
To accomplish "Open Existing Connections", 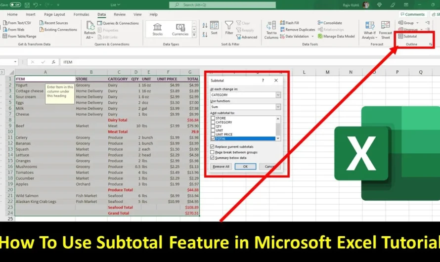I will (x=58, y=30).
